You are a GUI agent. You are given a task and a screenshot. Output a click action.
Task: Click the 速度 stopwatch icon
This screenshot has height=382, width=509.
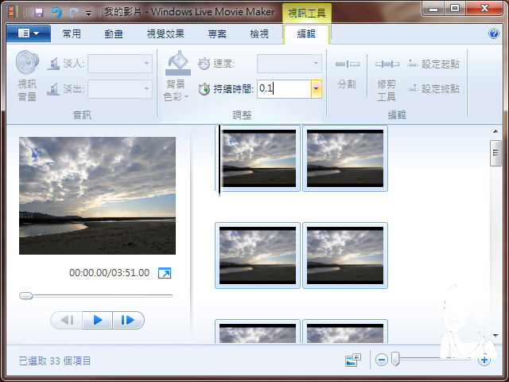click(204, 64)
